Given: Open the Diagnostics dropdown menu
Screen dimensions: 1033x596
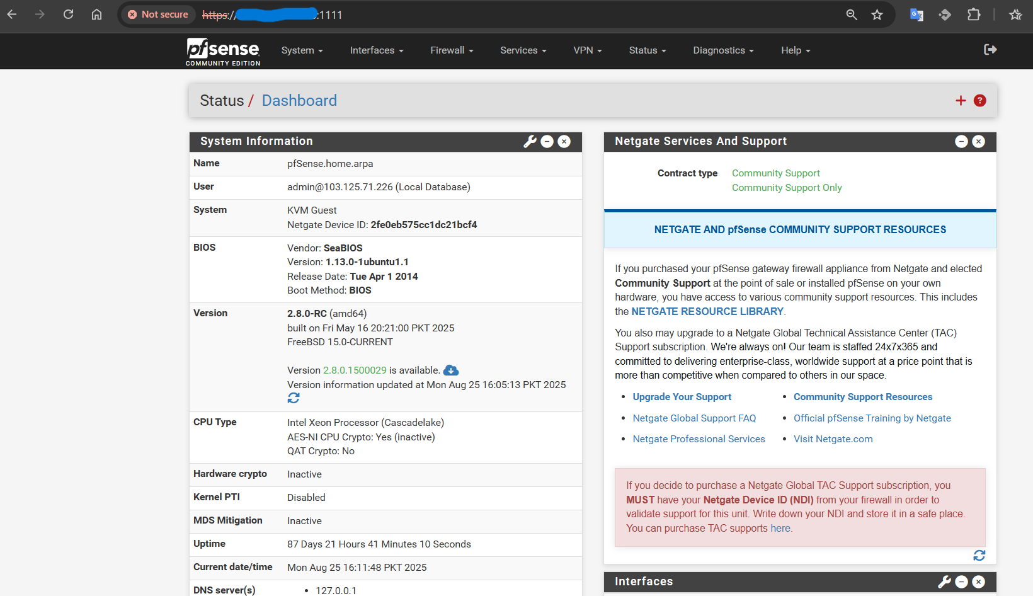Looking at the screenshot, I should [x=722, y=50].
